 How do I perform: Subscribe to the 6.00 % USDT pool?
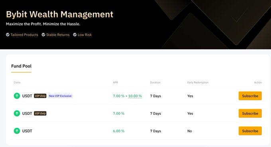(x=250, y=131)
